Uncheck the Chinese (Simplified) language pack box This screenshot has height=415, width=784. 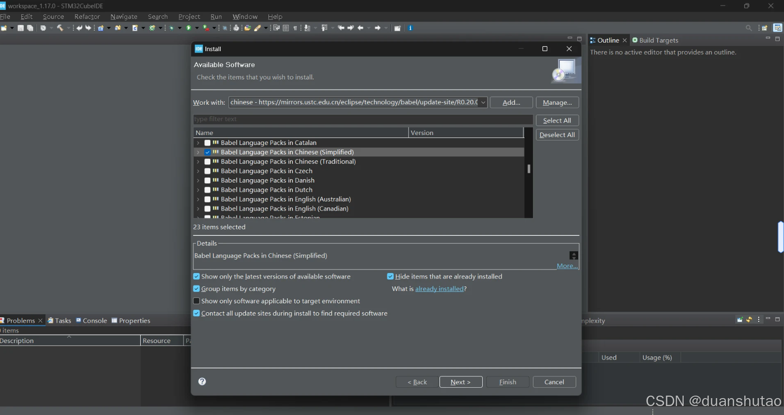[x=207, y=152]
